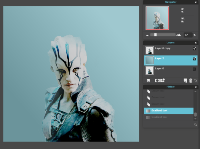The height and width of the screenshot is (149, 200).
Task: Click the resize grip of the History panel
Action: click(x=196, y=125)
